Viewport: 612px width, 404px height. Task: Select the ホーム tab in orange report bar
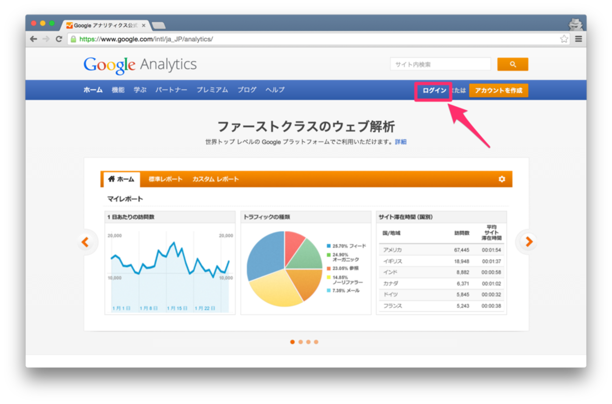pos(121,179)
